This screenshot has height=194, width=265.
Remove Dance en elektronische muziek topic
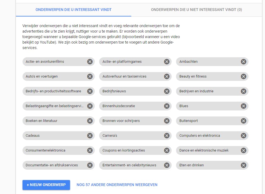click(243, 150)
